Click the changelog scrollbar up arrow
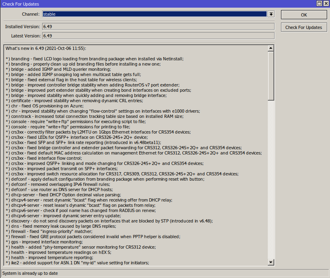Image resolution: width=330 pixels, height=278 pixels. (271, 48)
